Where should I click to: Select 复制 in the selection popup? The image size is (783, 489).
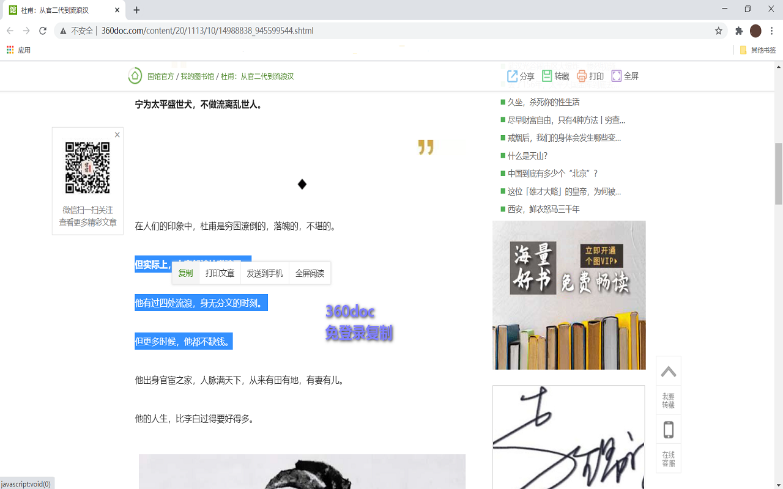185,273
